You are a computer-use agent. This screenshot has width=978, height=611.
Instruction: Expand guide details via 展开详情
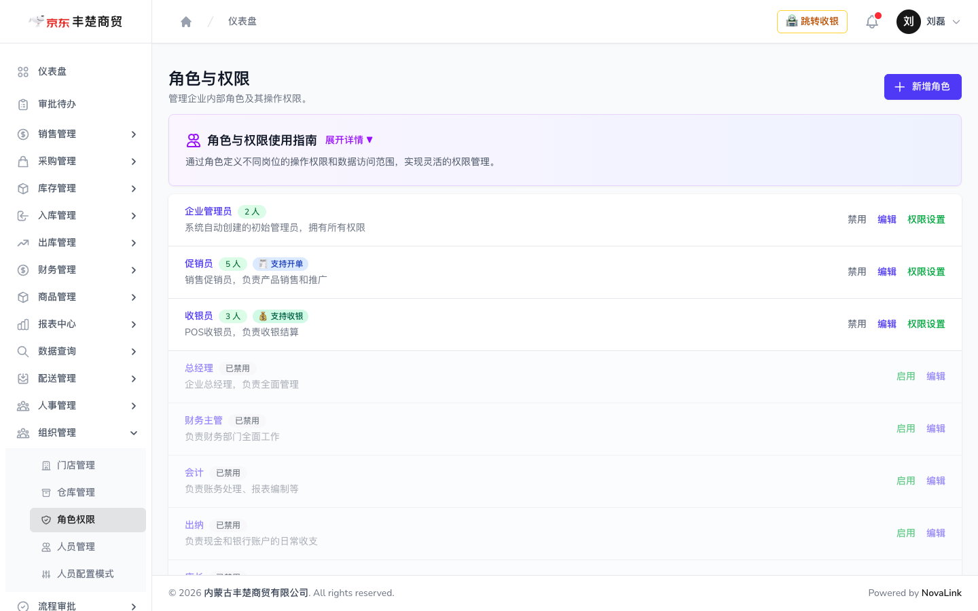[349, 140]
